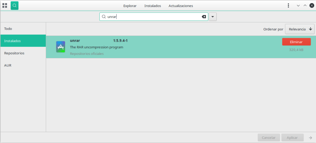
Task: Open the three-dot options menu
Action: pyautogui.click(x=289, y=6)
